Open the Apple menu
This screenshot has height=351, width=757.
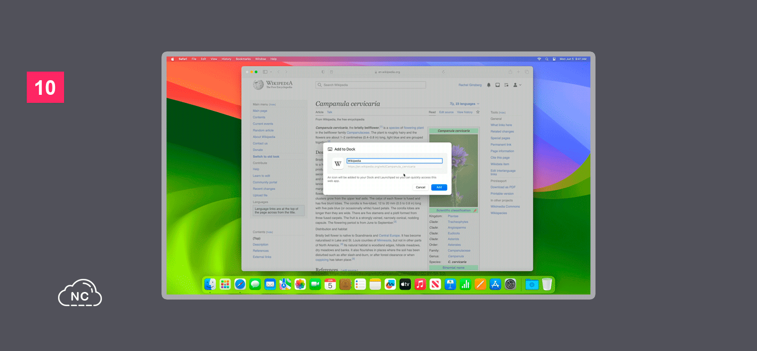coord(172,59)
